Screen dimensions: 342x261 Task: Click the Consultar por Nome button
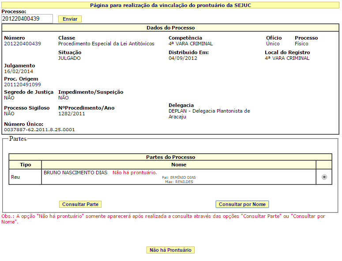click(x=242, y=204)
